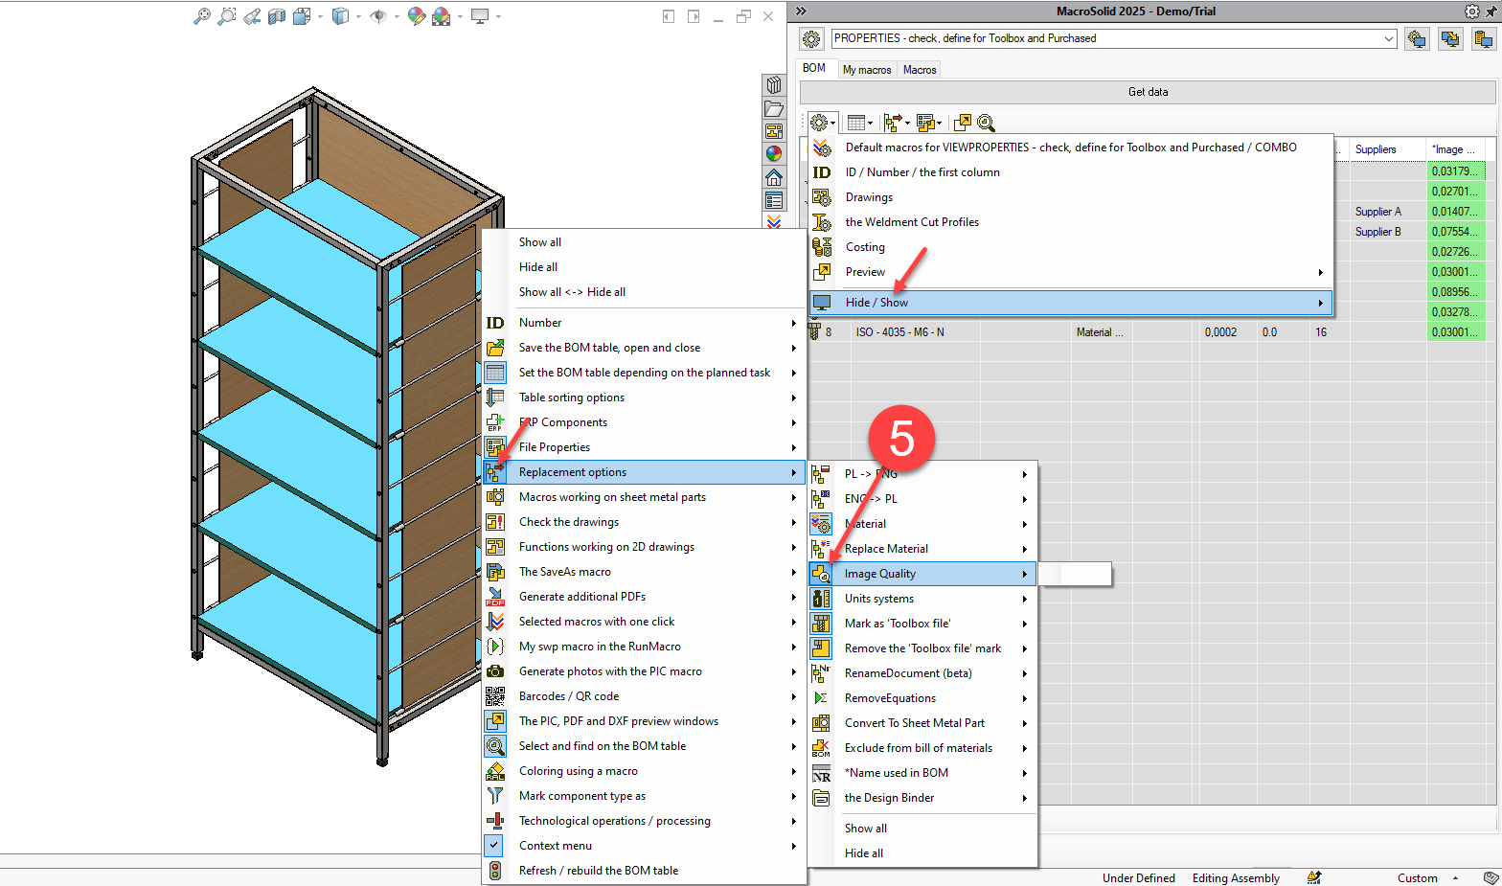Click the ID icon beside Number

point(495,323)
